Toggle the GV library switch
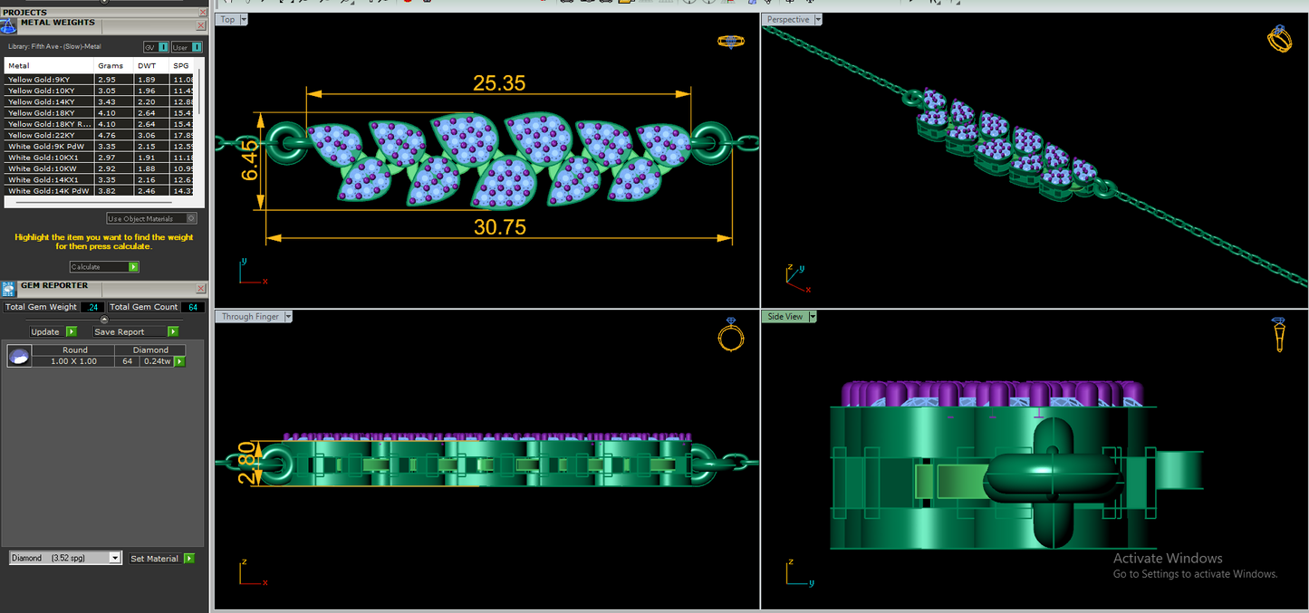The height and width of the screenshot is (613, 1309). click(157, 47)
